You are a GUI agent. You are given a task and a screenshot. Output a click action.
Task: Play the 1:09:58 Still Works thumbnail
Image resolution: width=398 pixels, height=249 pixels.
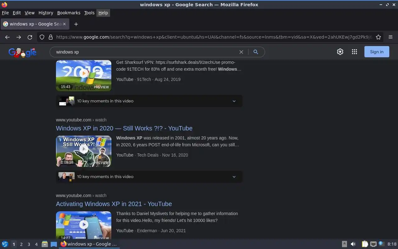pos(84,151)
